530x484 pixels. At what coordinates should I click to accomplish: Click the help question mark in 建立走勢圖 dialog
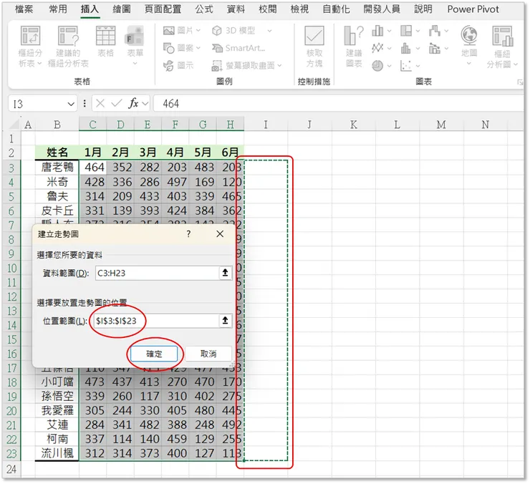[188, 233]
